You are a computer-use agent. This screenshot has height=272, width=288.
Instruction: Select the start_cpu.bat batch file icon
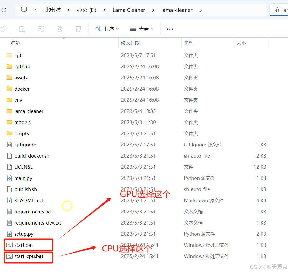pos(10,256)
